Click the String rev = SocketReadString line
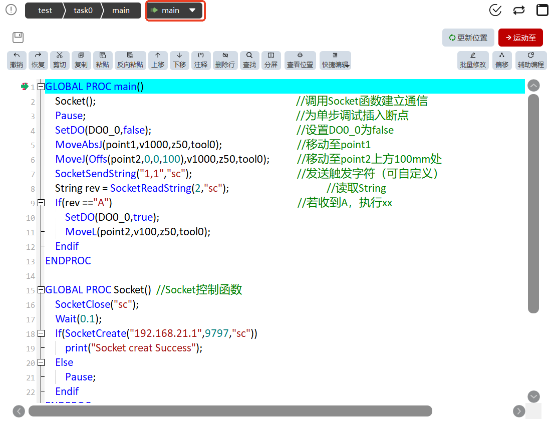Image resolution: width=555 pixels, height=430 pixels. tap(142, 188)
